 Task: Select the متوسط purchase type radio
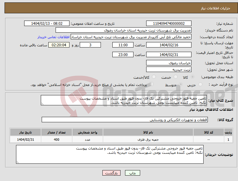click(x=181, y=84)
